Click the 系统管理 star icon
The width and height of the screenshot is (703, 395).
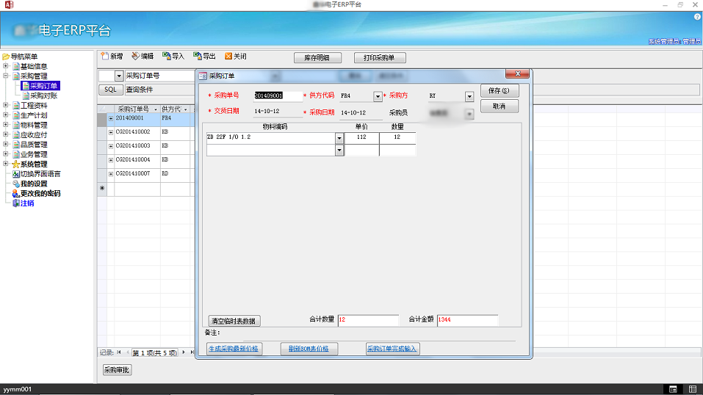15,164
